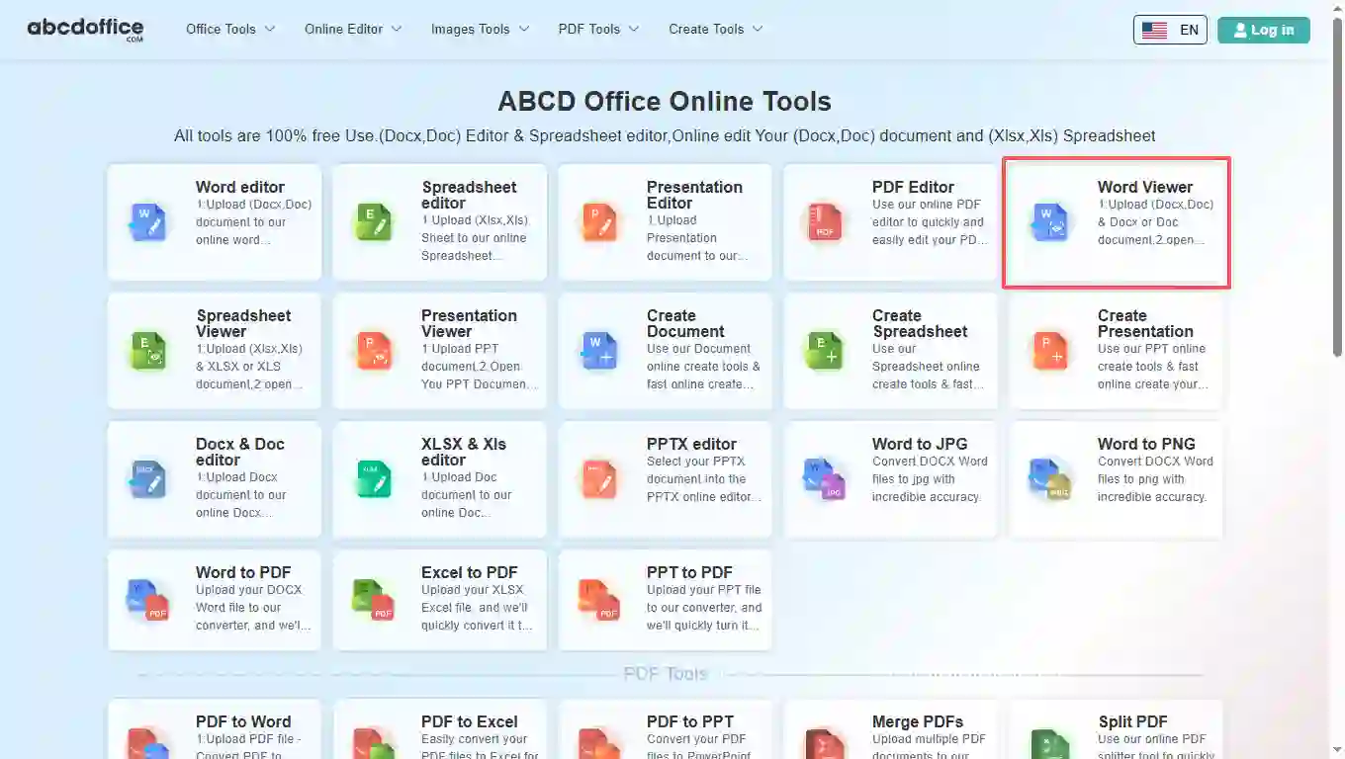Click the PDF to Excel icon

(373, 743)
